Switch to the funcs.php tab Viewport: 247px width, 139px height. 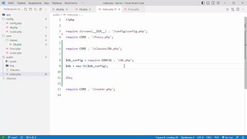coord(133,9)
